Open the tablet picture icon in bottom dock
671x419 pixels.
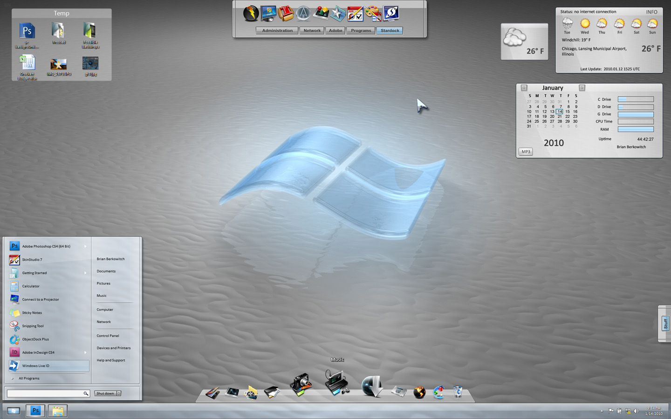coord(232,393)
